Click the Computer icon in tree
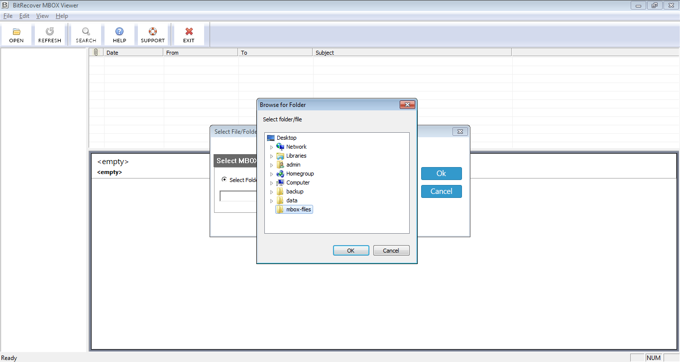 click(280, 182)
